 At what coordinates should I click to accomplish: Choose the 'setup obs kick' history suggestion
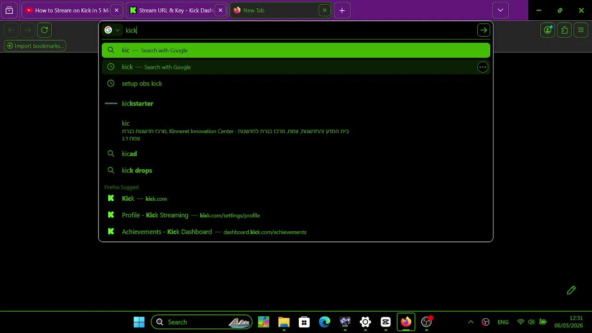tap(296, 84)
